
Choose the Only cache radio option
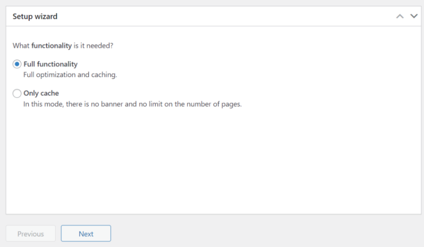tap(17, 93)
